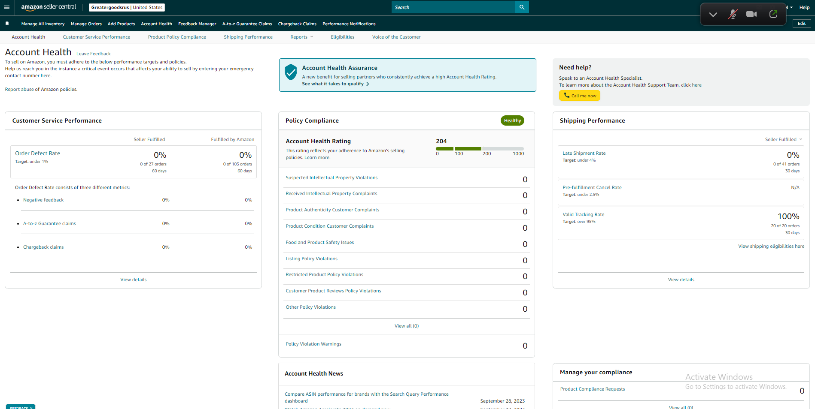This screenshot has height=409, width=815.
Task: Click the Valid Tracking Rate link
Action: [x=584, y=215]
